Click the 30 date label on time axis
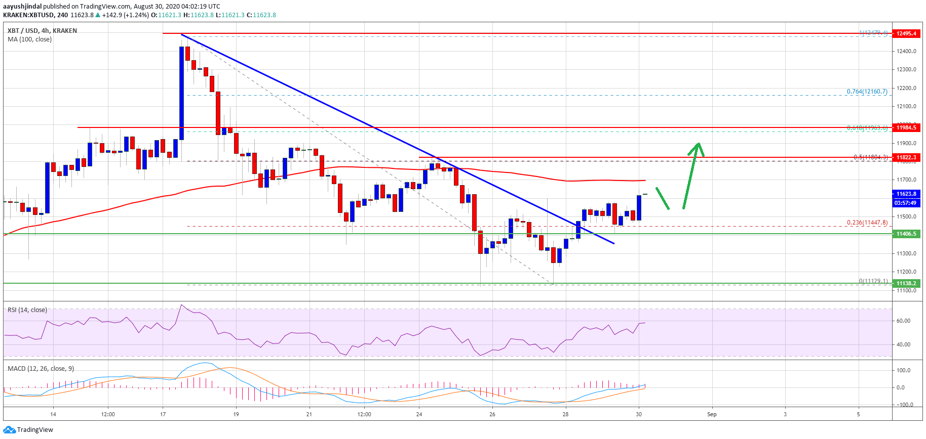This screenshot has width=926, height=439. 639,414
